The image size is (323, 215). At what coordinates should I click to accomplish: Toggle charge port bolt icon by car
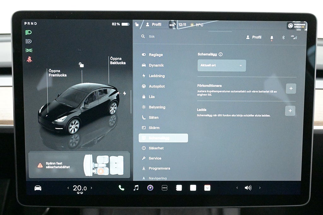(x=125, y=93)
